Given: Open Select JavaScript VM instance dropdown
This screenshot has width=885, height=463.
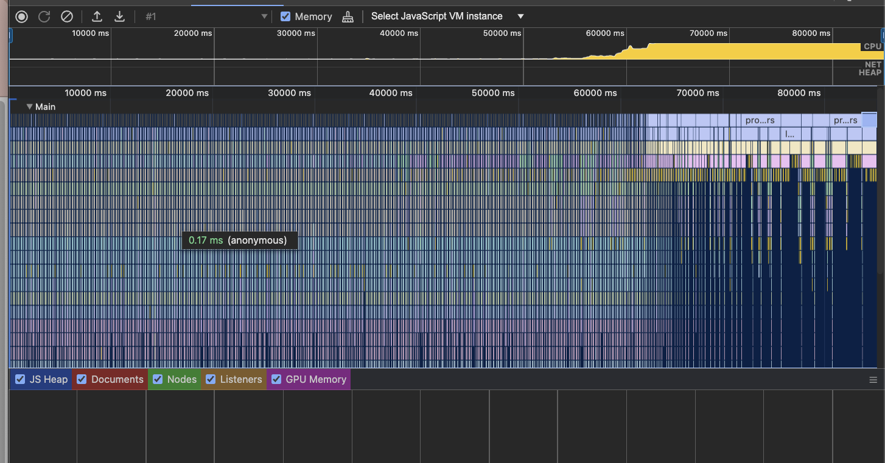Looking at the screenshot, I should pos(447,16).
